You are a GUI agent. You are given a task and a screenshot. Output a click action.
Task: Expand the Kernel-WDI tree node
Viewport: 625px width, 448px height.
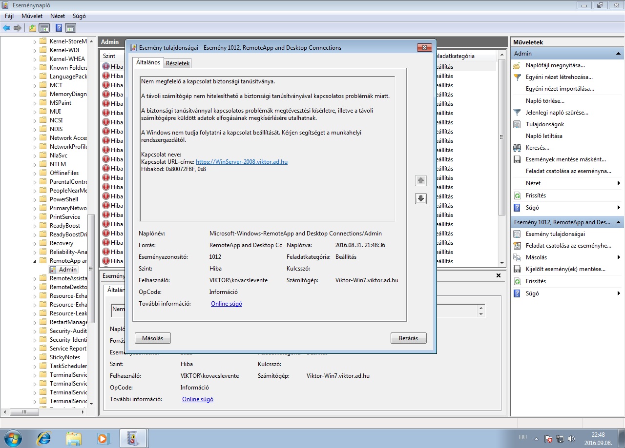(35, 50)
